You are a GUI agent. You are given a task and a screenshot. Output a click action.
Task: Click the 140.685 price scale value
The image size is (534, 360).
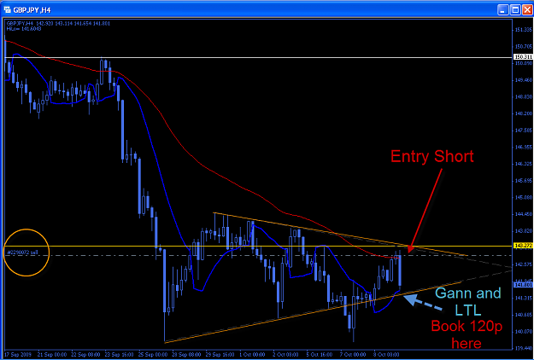click(523, 315)
